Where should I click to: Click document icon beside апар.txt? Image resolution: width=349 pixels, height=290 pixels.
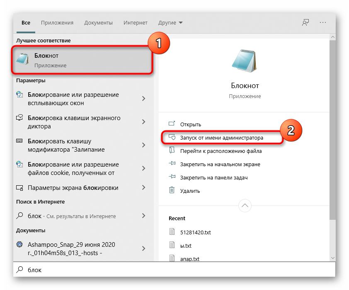click(x=172, y=258)
